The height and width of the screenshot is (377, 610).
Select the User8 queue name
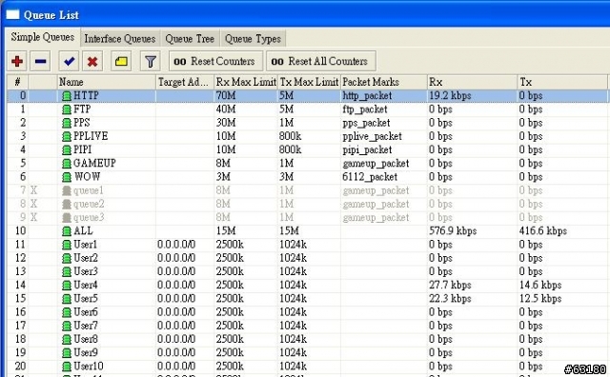click(86, 339)
